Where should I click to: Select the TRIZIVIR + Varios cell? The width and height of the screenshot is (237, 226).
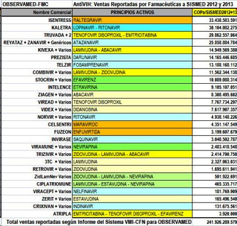click(x=37, y=154)
